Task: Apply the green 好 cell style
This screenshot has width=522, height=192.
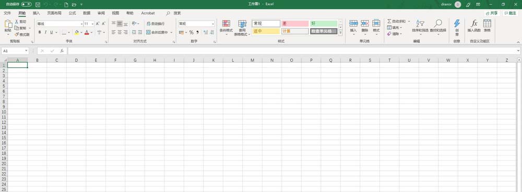Action: (x=324, y=23)
